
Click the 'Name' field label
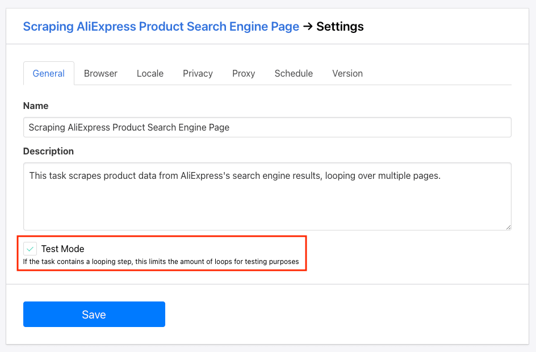coord(36,106)
